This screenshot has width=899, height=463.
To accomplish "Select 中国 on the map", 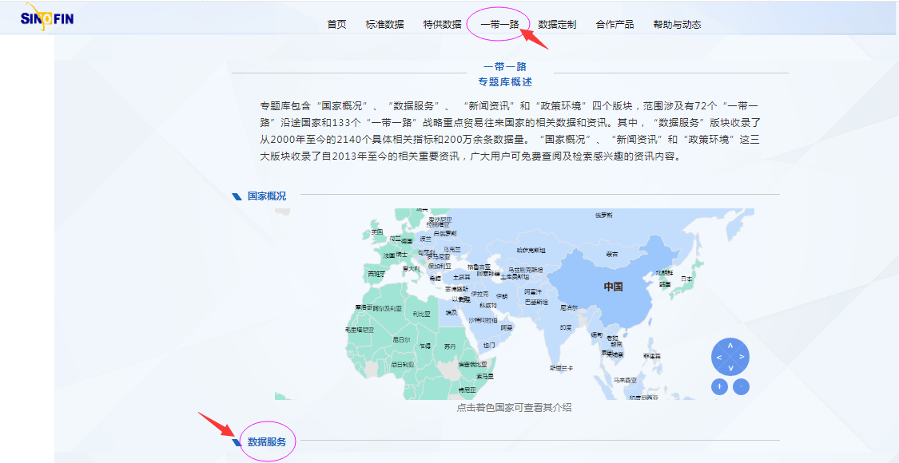I will tap(613, 287).
